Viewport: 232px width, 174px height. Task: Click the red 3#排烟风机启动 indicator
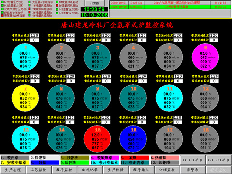coord(29,12)
